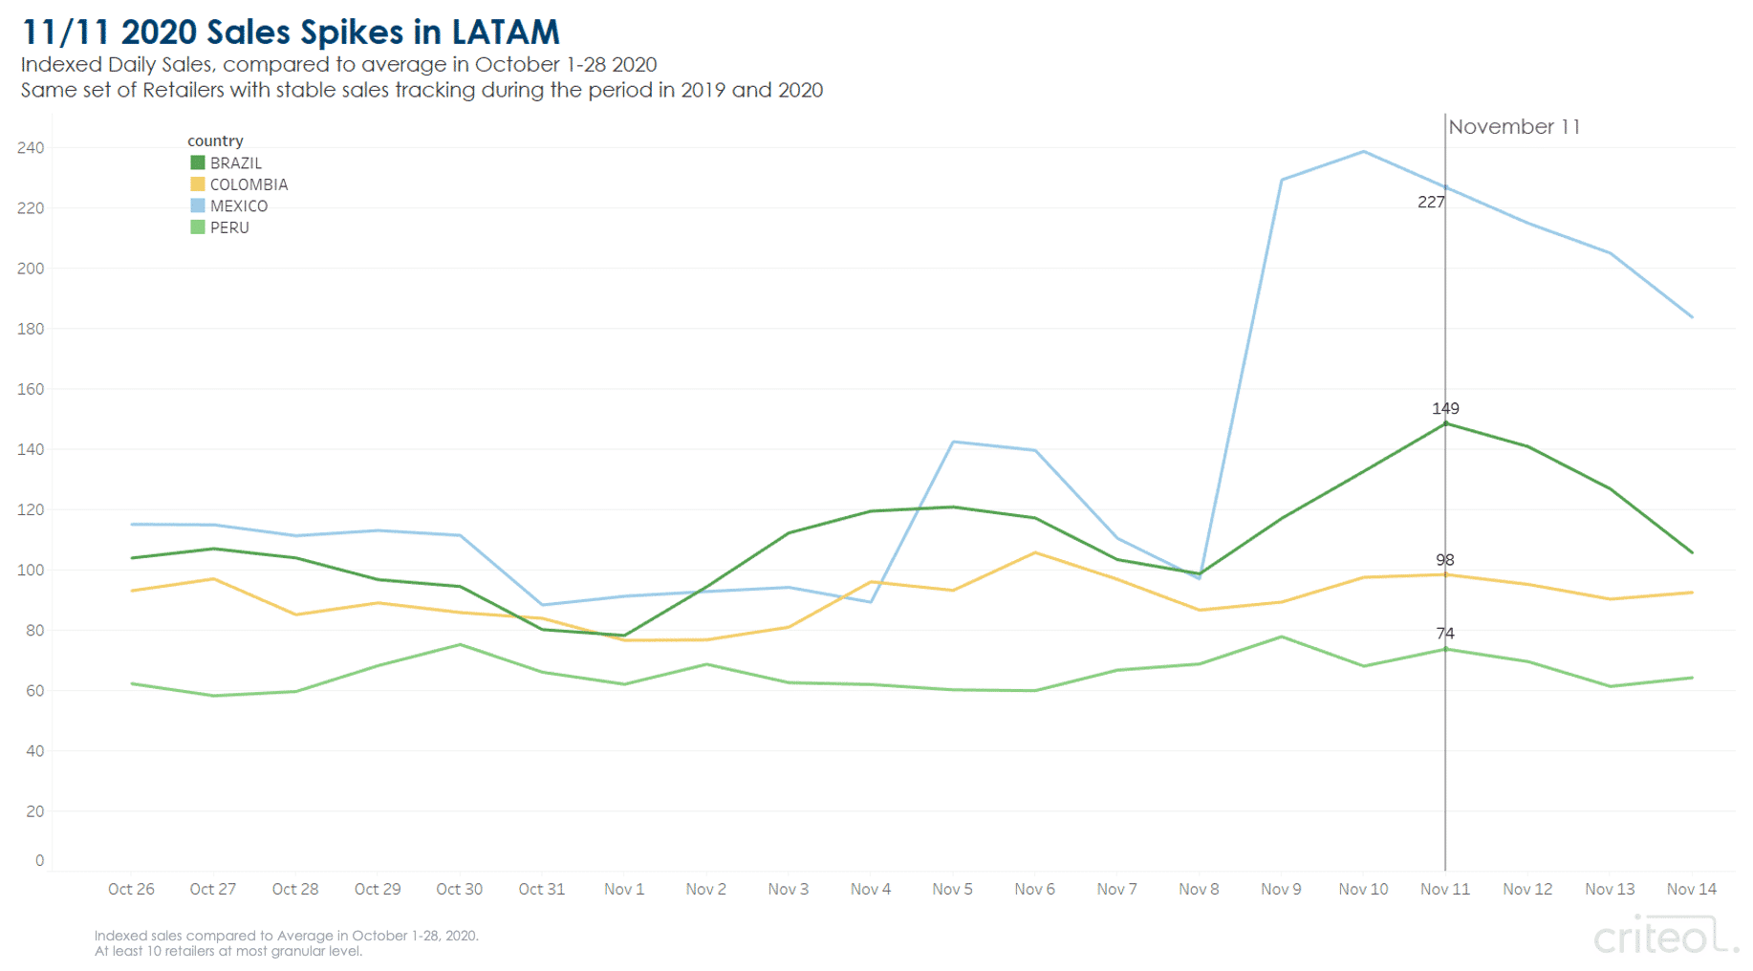This screenshot has height=971, width=1753.
Task: Click the 74 data label on Peru line
Action: point(1445,634)
